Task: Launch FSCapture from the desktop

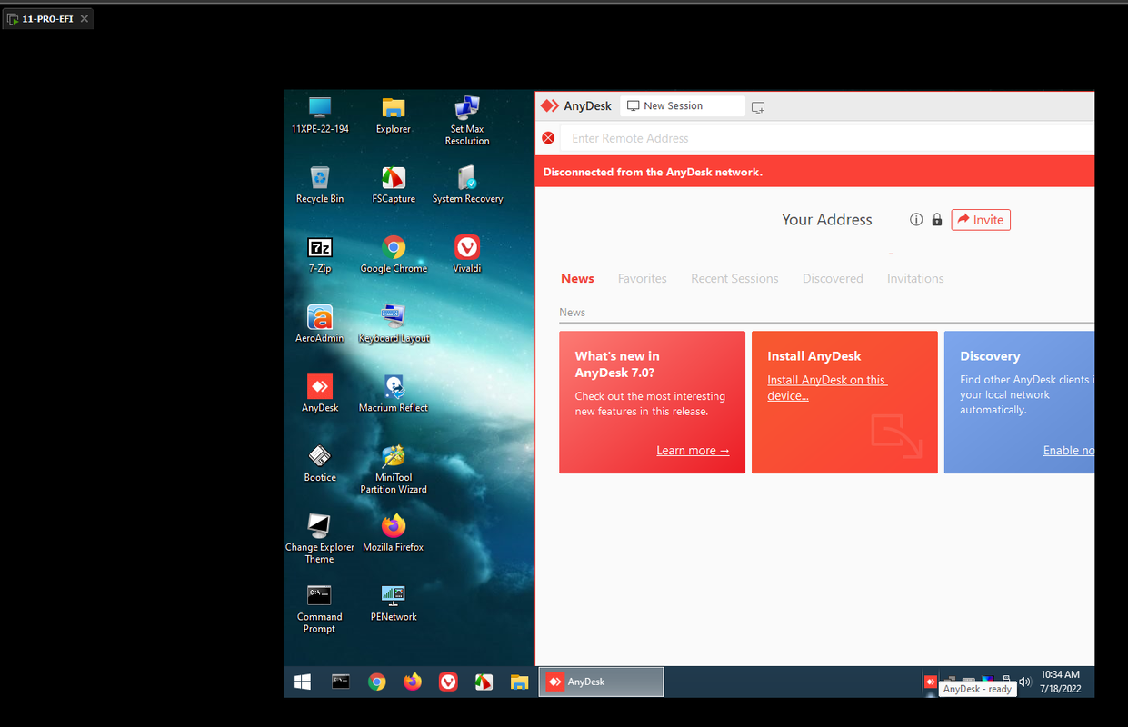Action: [394, 184]
